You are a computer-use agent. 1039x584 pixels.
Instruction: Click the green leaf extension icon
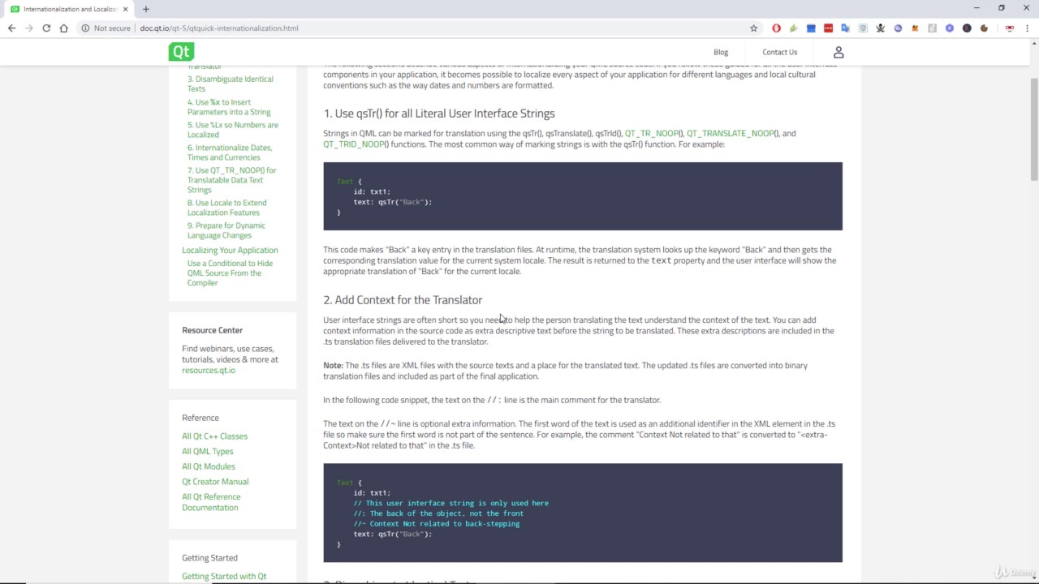tap(794, 28)
